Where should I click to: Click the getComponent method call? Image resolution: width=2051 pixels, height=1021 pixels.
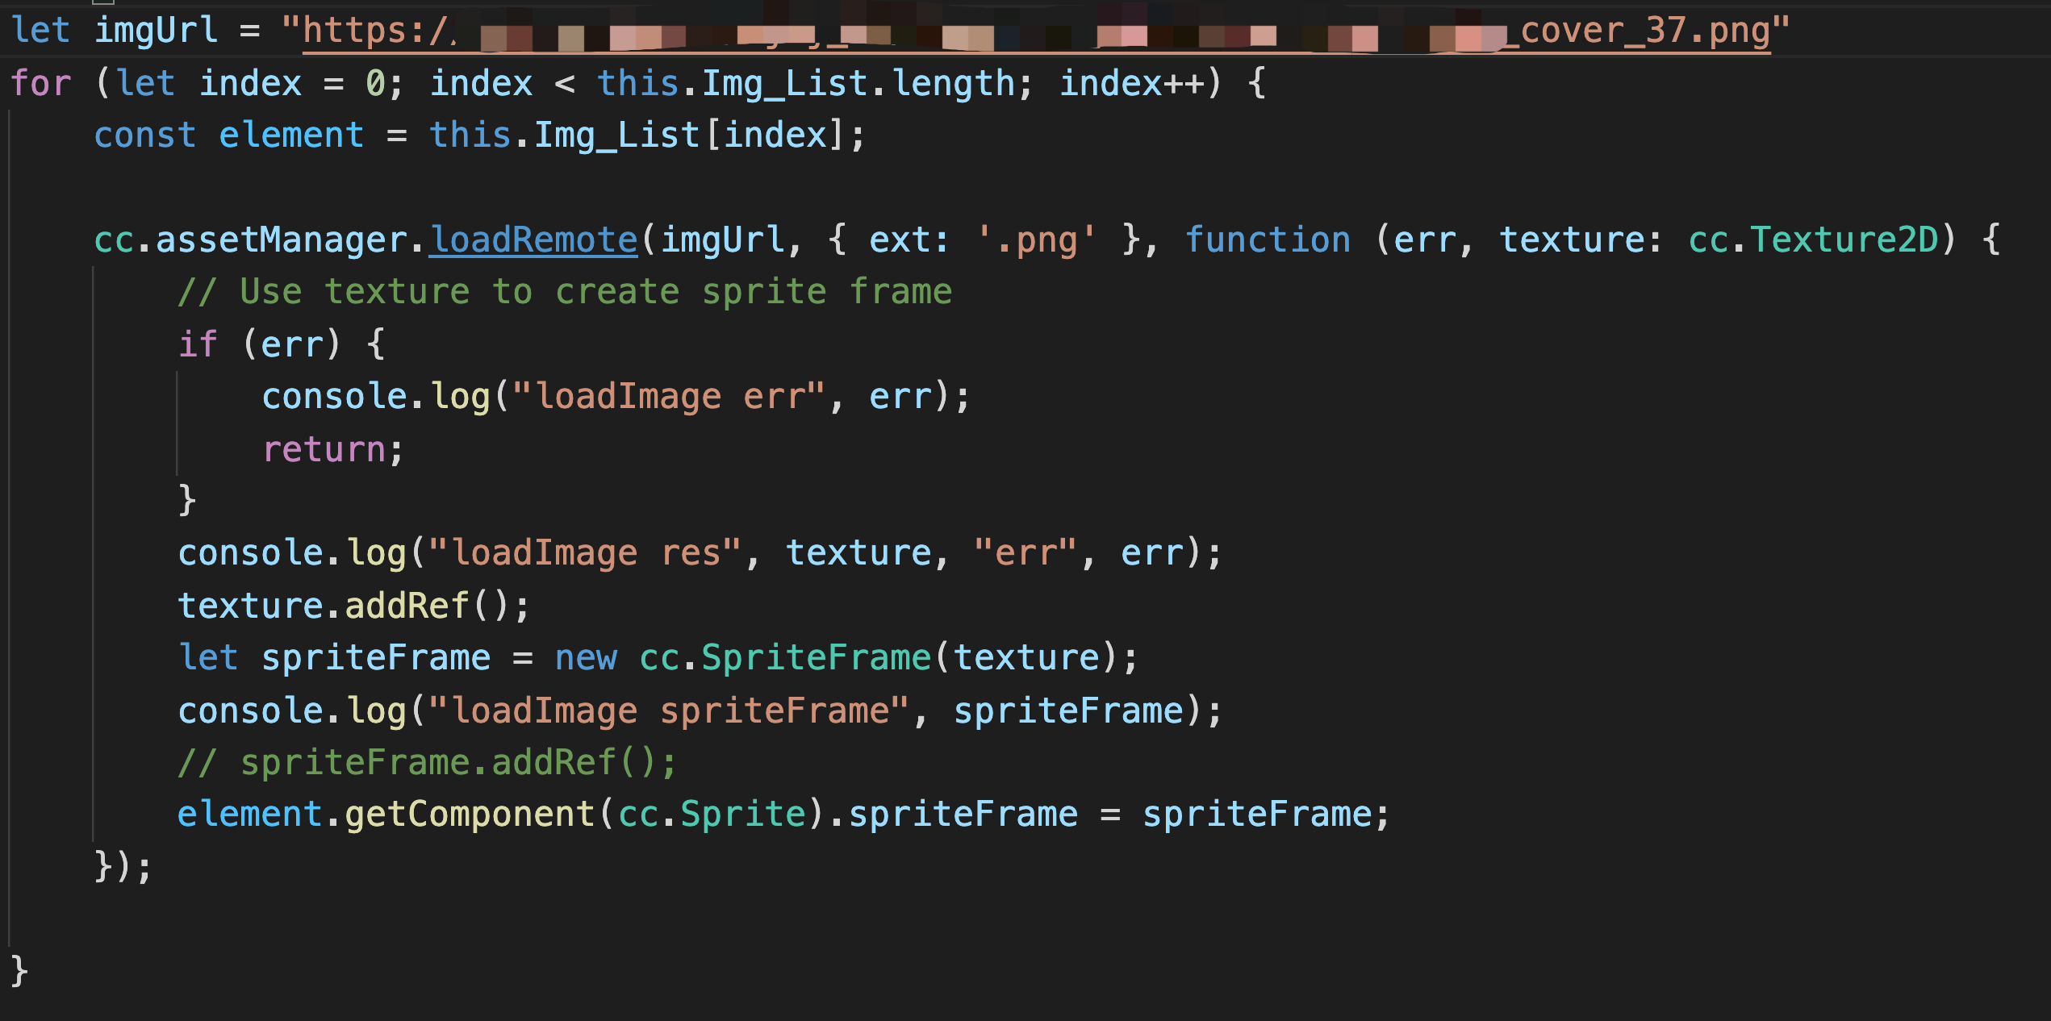(x=470, y=815)
